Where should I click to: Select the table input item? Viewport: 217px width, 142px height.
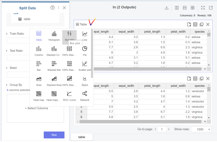click(24, 19)
